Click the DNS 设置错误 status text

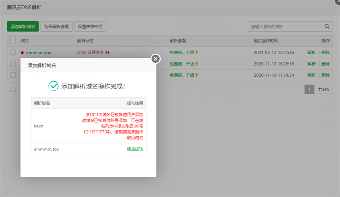click(91, 53)
